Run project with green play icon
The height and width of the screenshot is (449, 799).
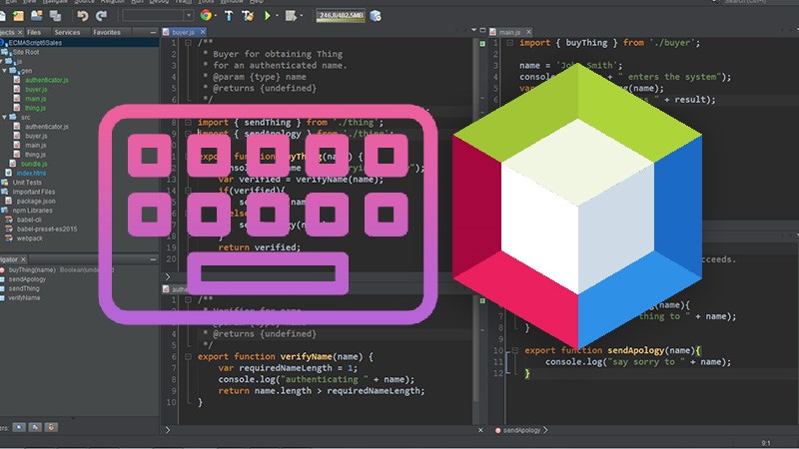(x=268, y=16)
